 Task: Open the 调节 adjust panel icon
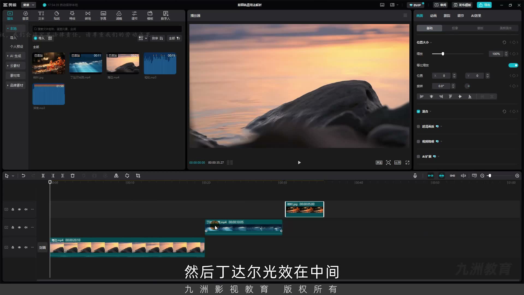[x=135, y=16]
